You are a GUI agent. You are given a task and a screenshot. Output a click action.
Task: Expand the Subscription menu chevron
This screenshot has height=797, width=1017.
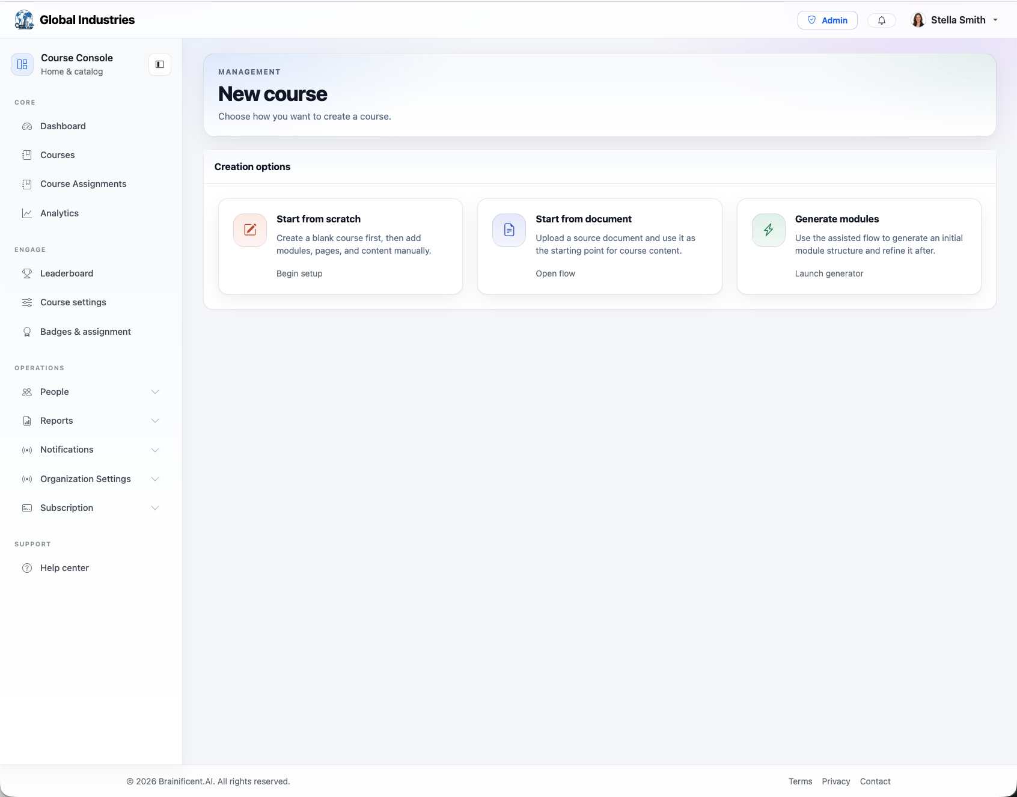click(155, 508)
